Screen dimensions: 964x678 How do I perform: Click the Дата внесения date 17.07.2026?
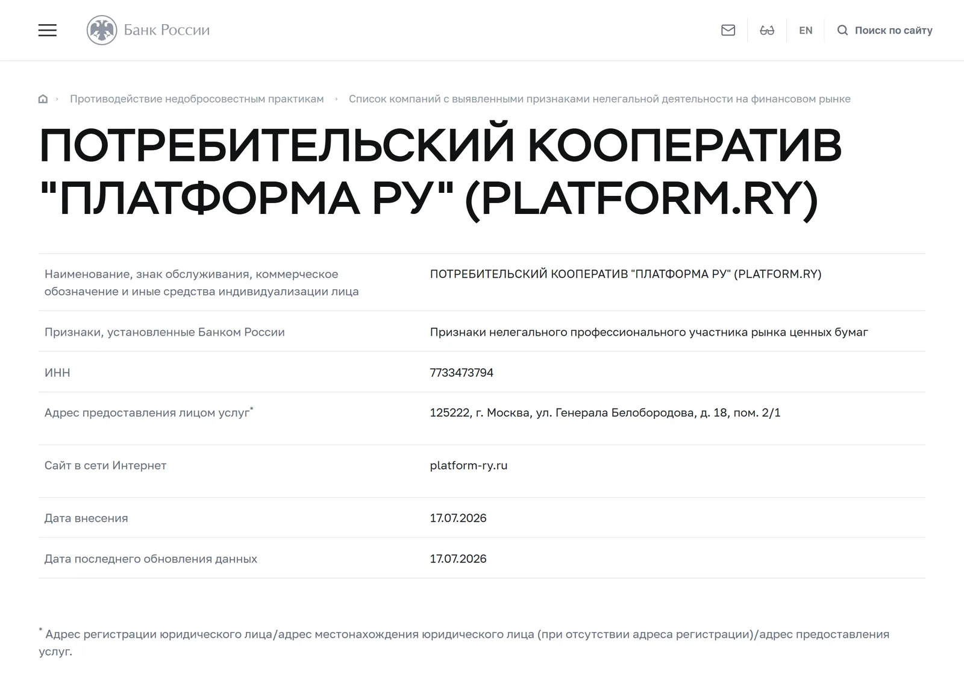[x=458, y=518]
